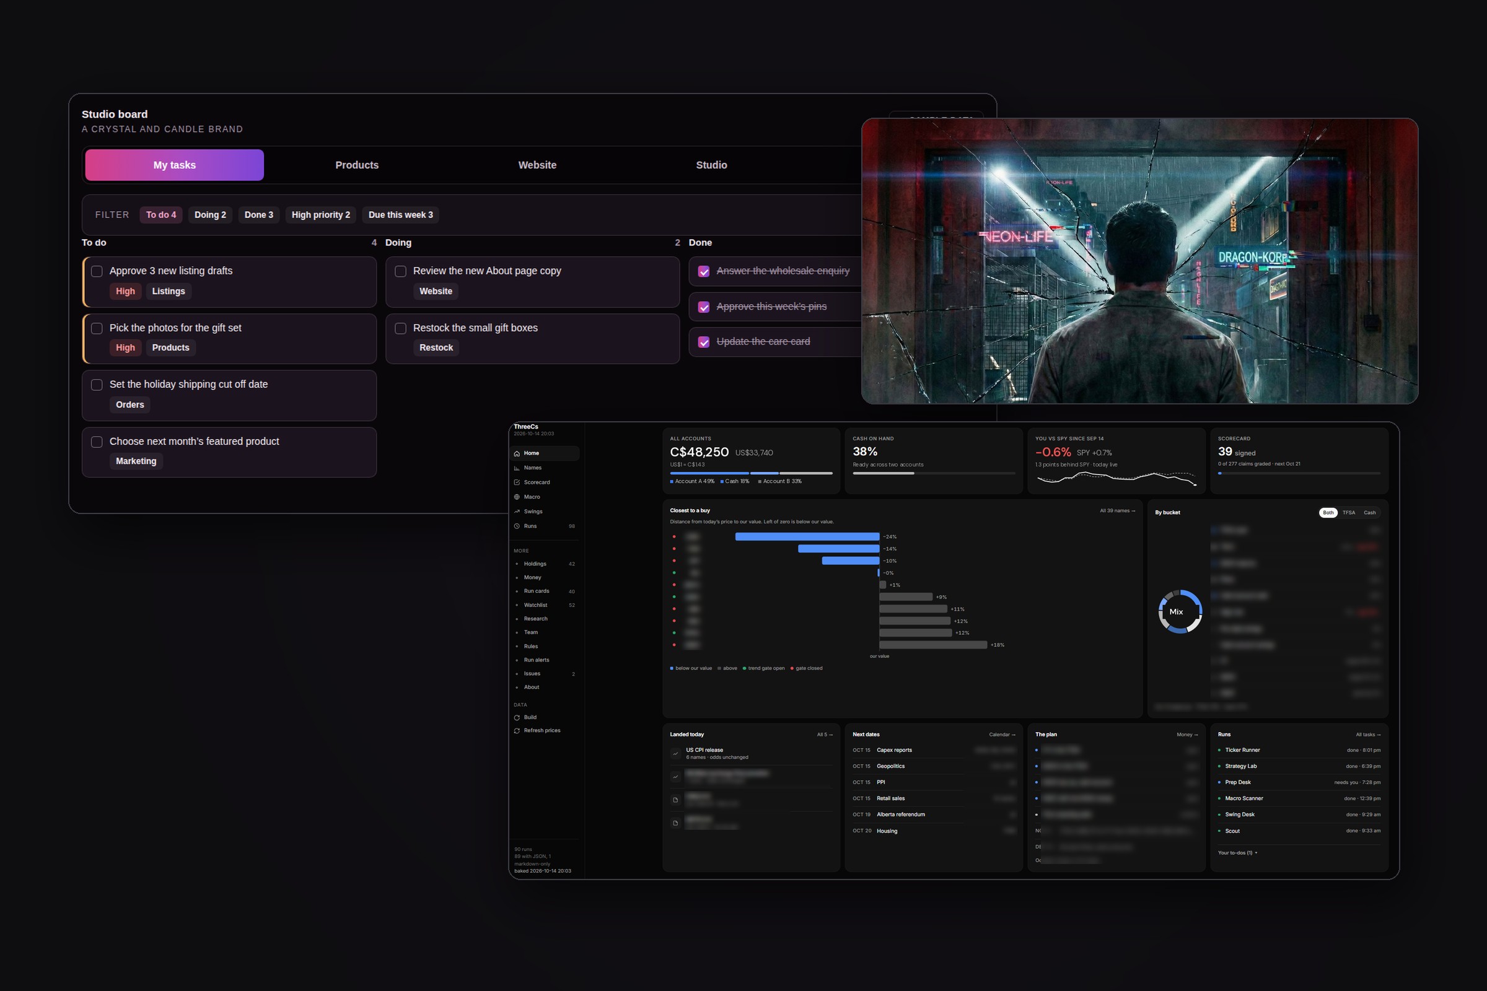Check Choose next month's featured product box
1487x991 pixels.
tap(97, 442)
